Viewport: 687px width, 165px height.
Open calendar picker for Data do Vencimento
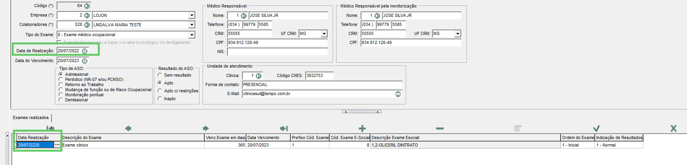(84, 61)
